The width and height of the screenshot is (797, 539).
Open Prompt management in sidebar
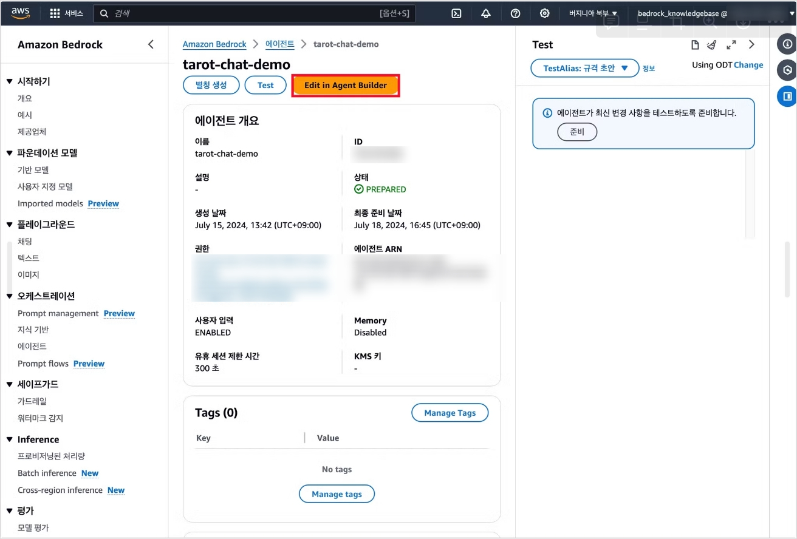tap(58, 313)
